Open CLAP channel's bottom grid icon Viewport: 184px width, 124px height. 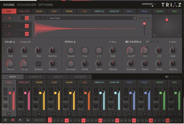(54, 114)
